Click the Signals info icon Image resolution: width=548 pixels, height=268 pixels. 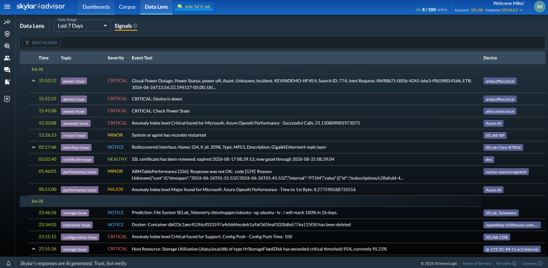click(135, 25)
